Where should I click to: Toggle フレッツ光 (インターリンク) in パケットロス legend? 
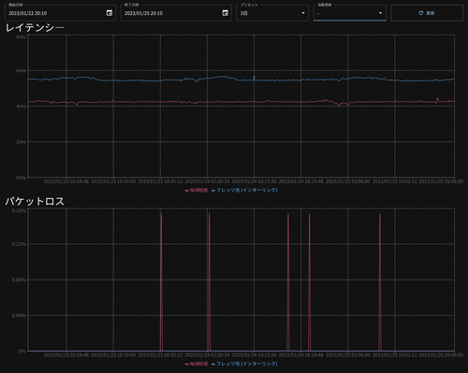(x=244, y=364)
